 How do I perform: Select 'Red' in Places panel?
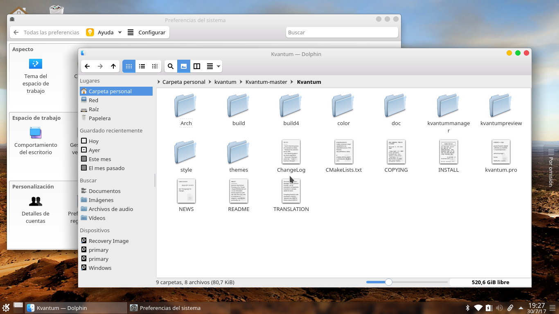click(116, 100)
